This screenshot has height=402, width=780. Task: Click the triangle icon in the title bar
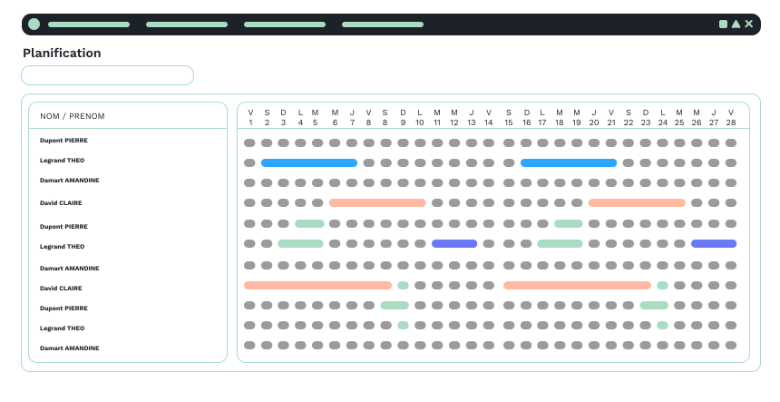pyautogui.click(x=736, y=24)
